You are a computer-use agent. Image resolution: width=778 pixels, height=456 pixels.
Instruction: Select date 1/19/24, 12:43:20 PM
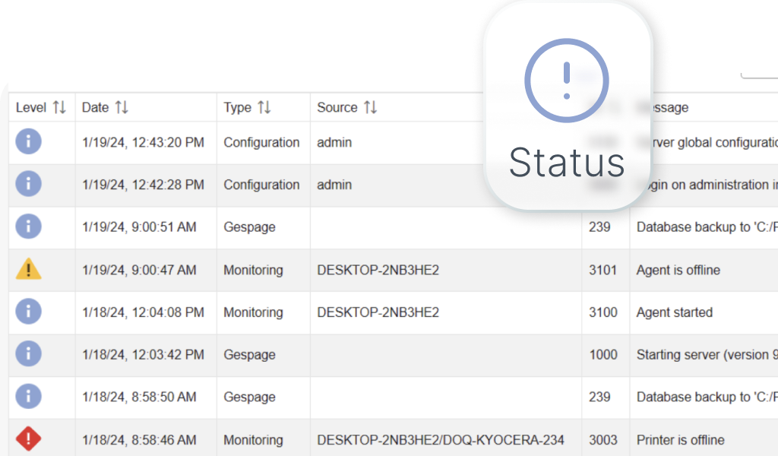(x=143, y=142)
